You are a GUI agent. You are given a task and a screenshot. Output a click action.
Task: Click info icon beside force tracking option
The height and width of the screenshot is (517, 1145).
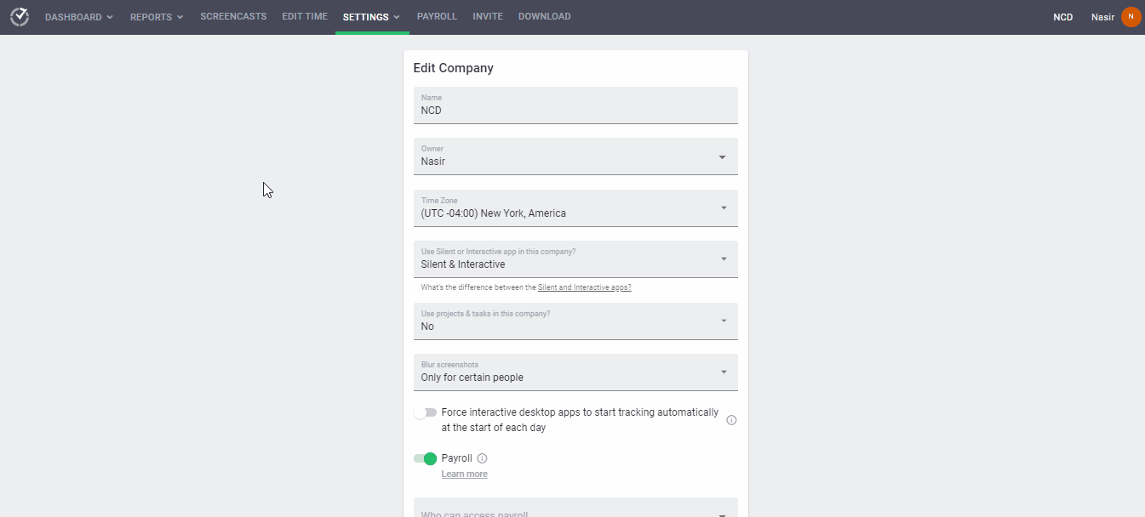731,420
